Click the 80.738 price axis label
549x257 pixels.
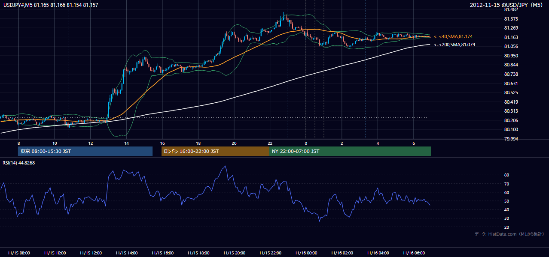pos(511,74)
